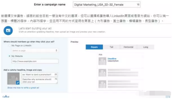
Task: Click the Cancel link
Action: point(6,97)
